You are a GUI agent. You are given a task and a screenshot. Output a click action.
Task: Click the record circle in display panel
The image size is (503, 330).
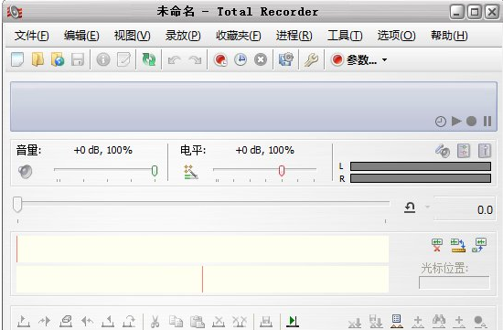coord(471,122)
